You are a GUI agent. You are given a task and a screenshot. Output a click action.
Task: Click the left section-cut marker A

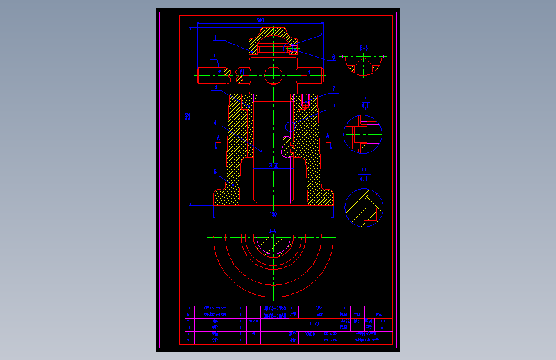[x=218, y=138]
